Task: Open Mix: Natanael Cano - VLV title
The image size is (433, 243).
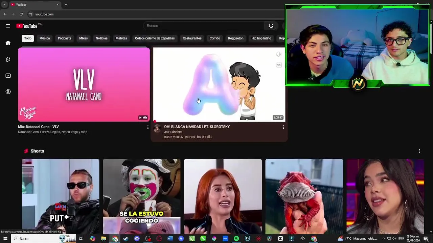Action: point(38,127)
